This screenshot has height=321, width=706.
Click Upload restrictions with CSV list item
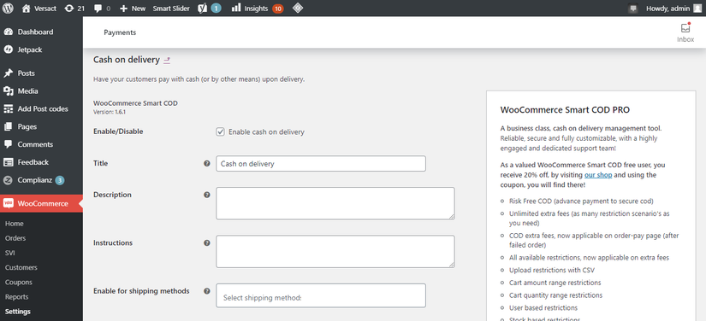[552, 271]
